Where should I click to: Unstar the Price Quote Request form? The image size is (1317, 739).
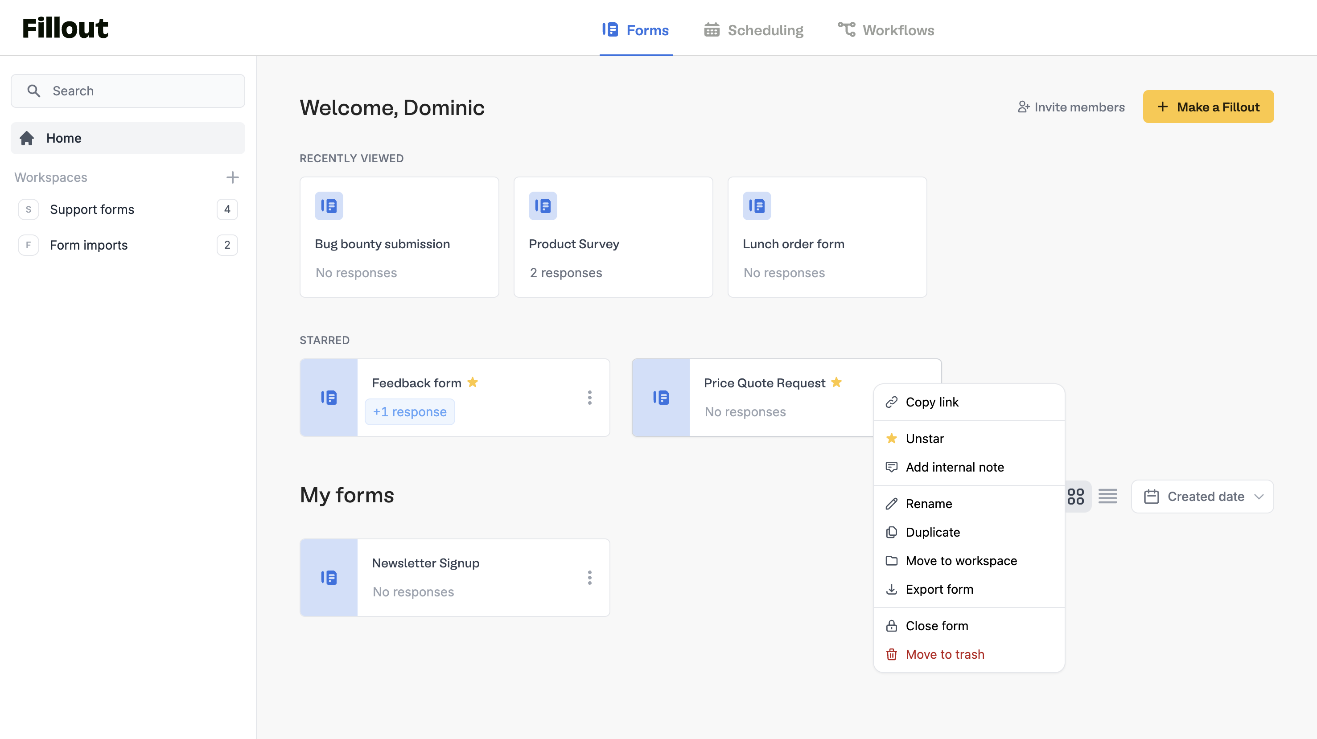click(924, 439)
